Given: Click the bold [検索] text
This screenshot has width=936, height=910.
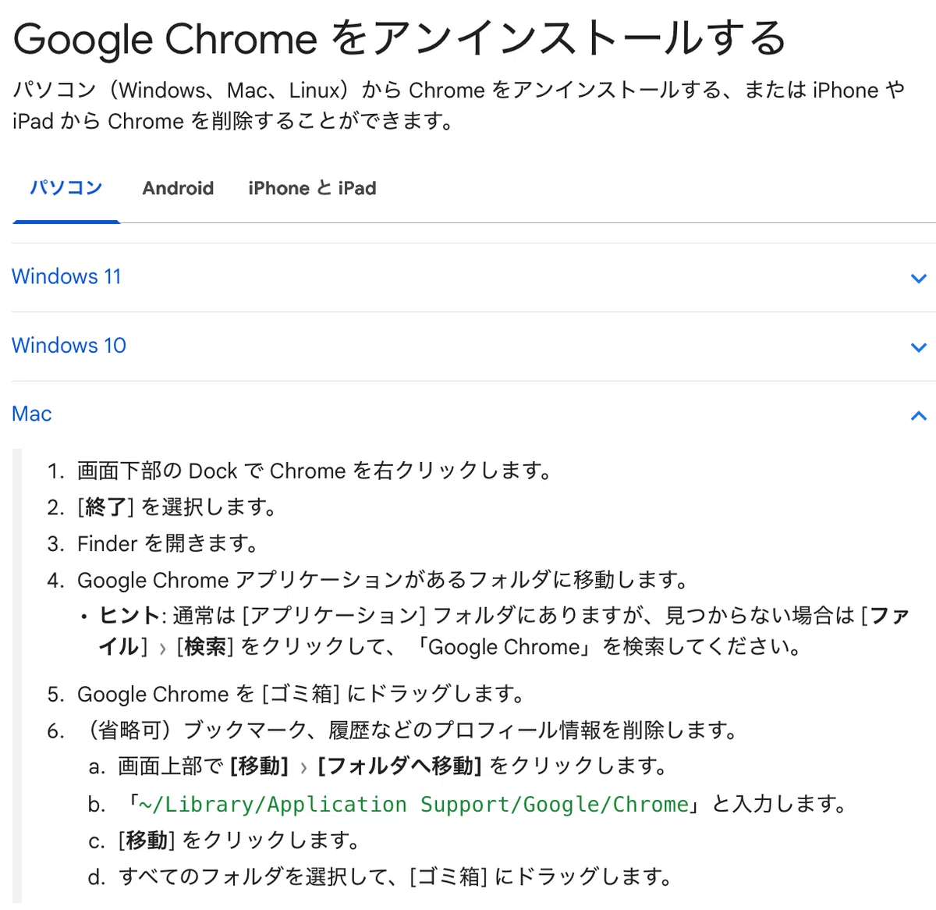Looking at the screenshot, I should (x=205, y=647).
